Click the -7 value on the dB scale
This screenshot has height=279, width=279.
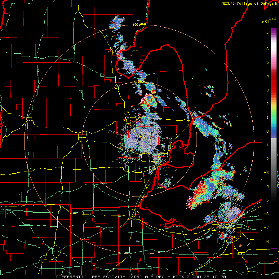click(x=266, y=228)
